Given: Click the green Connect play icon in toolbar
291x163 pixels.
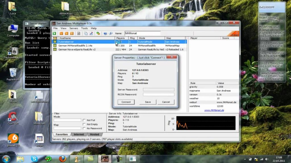Looking at the screenshot, I should [54, 33].
